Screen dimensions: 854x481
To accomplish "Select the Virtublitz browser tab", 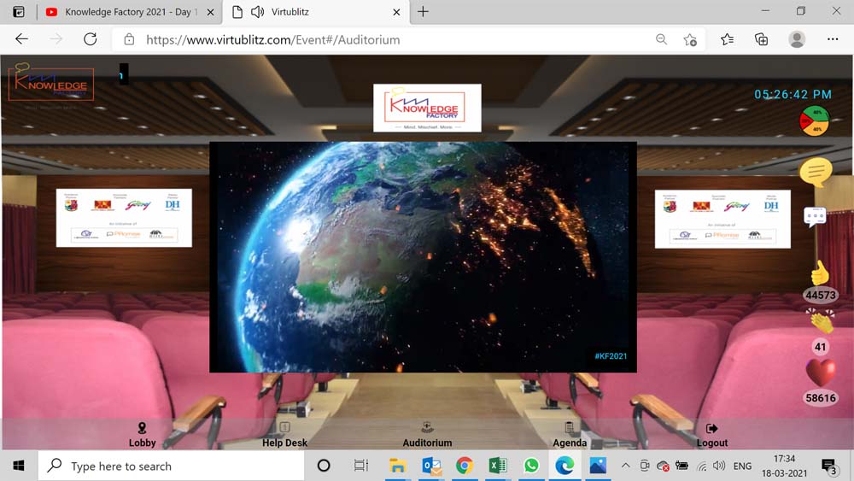I will (x=316, y=12).
